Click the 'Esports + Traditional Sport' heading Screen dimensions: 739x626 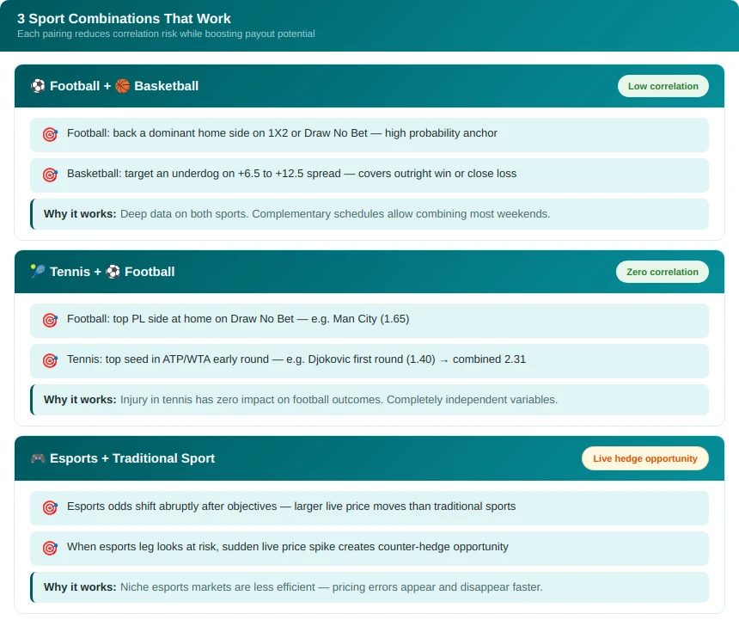(x=132, y=458)
